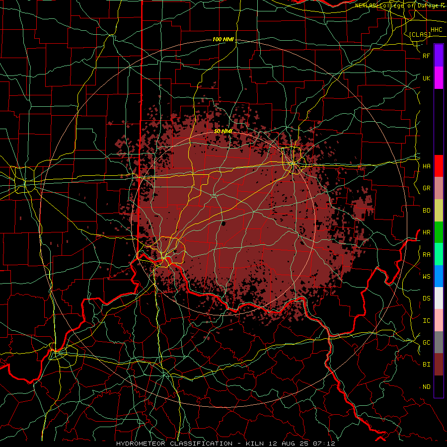Click the magenta UK color swatch in legend

click(439, 78)
